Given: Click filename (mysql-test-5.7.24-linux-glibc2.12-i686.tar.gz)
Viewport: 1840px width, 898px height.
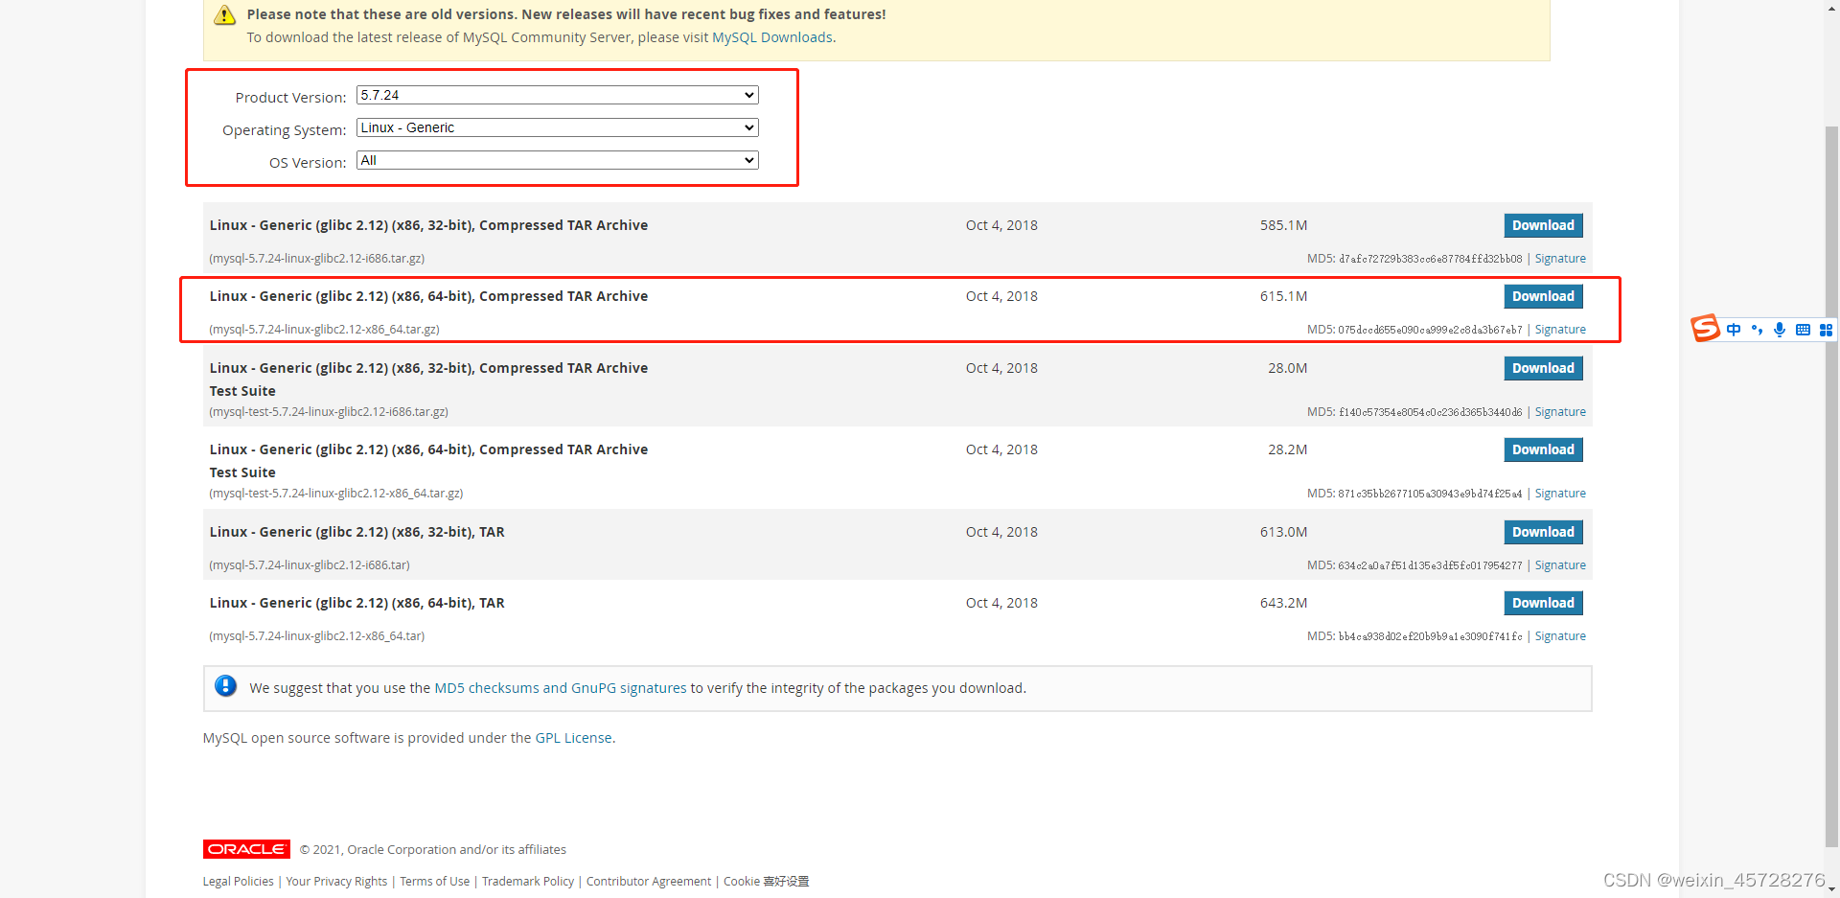Looking at the screenshot, I should coord(329,412).
